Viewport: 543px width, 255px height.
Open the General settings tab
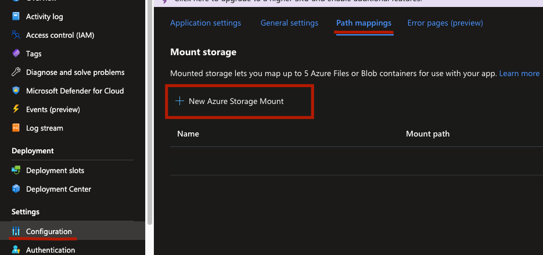[289, 23]
